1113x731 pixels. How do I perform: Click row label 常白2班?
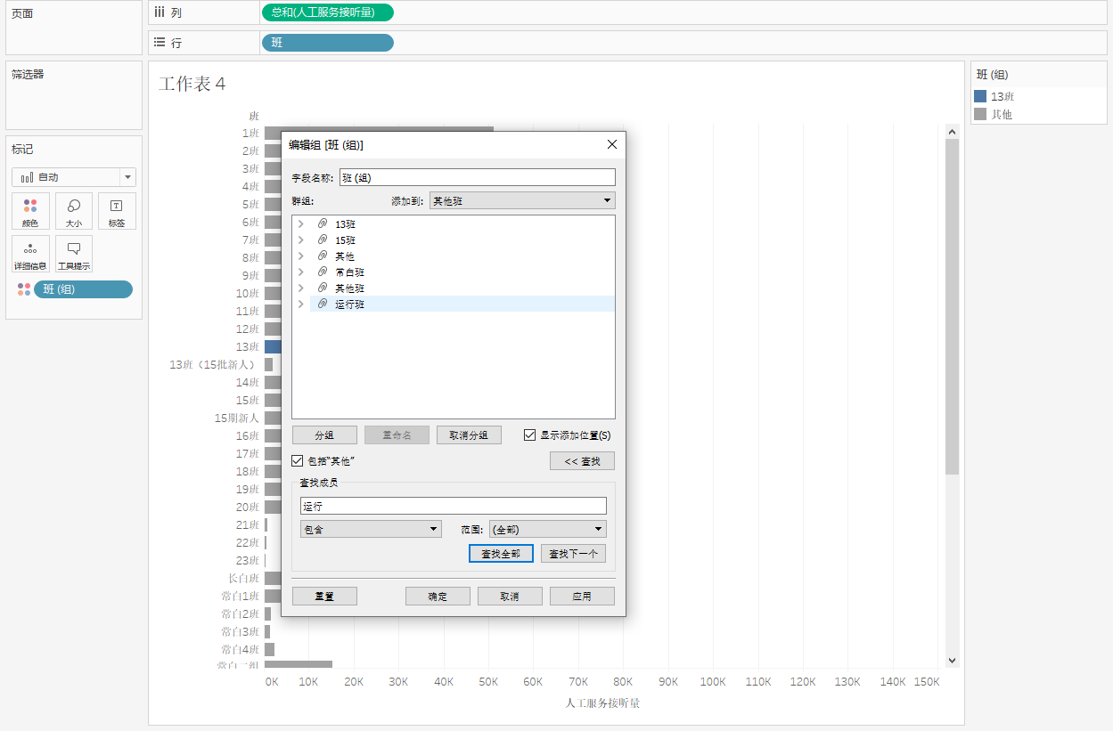[x=240, y=613]
